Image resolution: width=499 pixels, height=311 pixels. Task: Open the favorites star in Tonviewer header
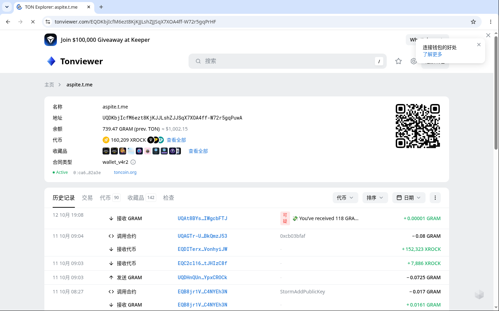point(399,61)
